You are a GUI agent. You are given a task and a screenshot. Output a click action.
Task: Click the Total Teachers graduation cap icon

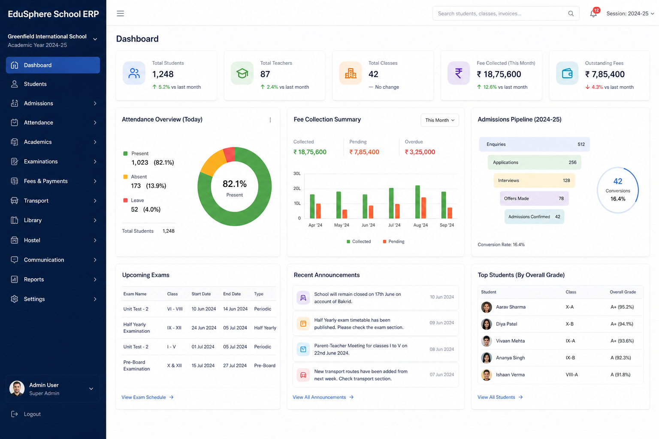(242, 73)
